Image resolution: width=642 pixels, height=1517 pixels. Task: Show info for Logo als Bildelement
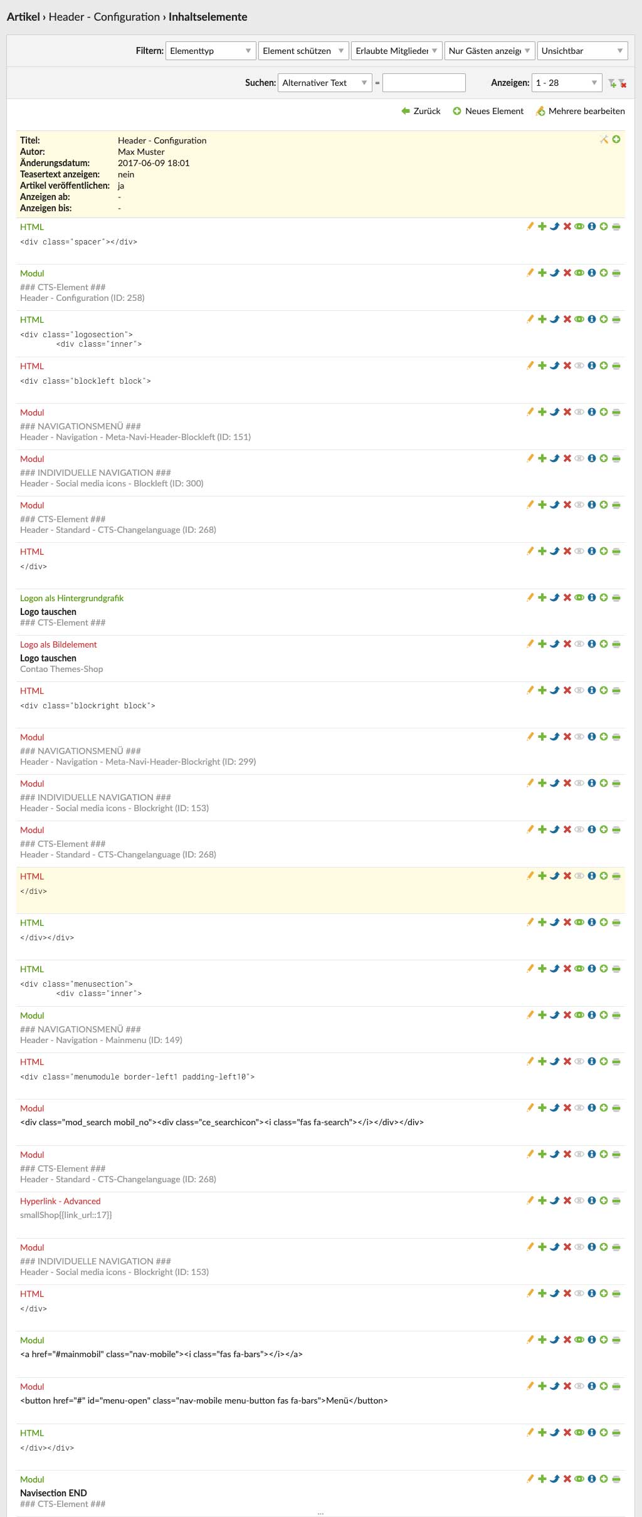point(591,644)
